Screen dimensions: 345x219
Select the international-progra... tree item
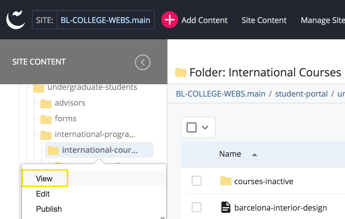click(x=95, y=134)
